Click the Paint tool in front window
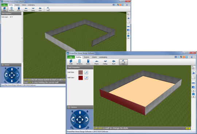197x134 pixels. (x=123, y=62)
